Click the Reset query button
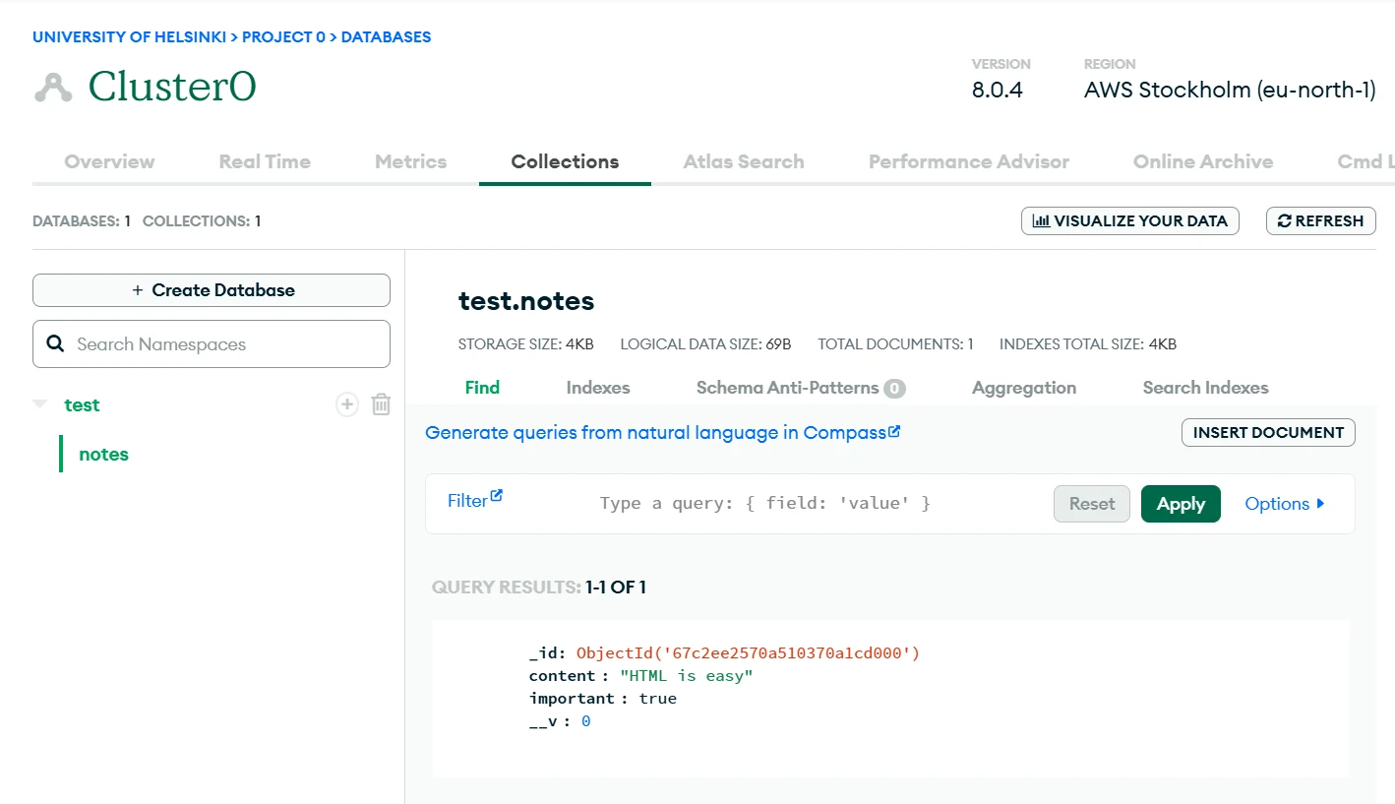This screenshot has height=804, width=1395. click(1092, 504)
